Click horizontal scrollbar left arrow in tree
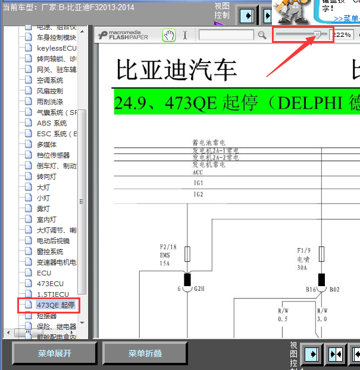This screenshot has width=360, height=370. click(x=8, y=333)
